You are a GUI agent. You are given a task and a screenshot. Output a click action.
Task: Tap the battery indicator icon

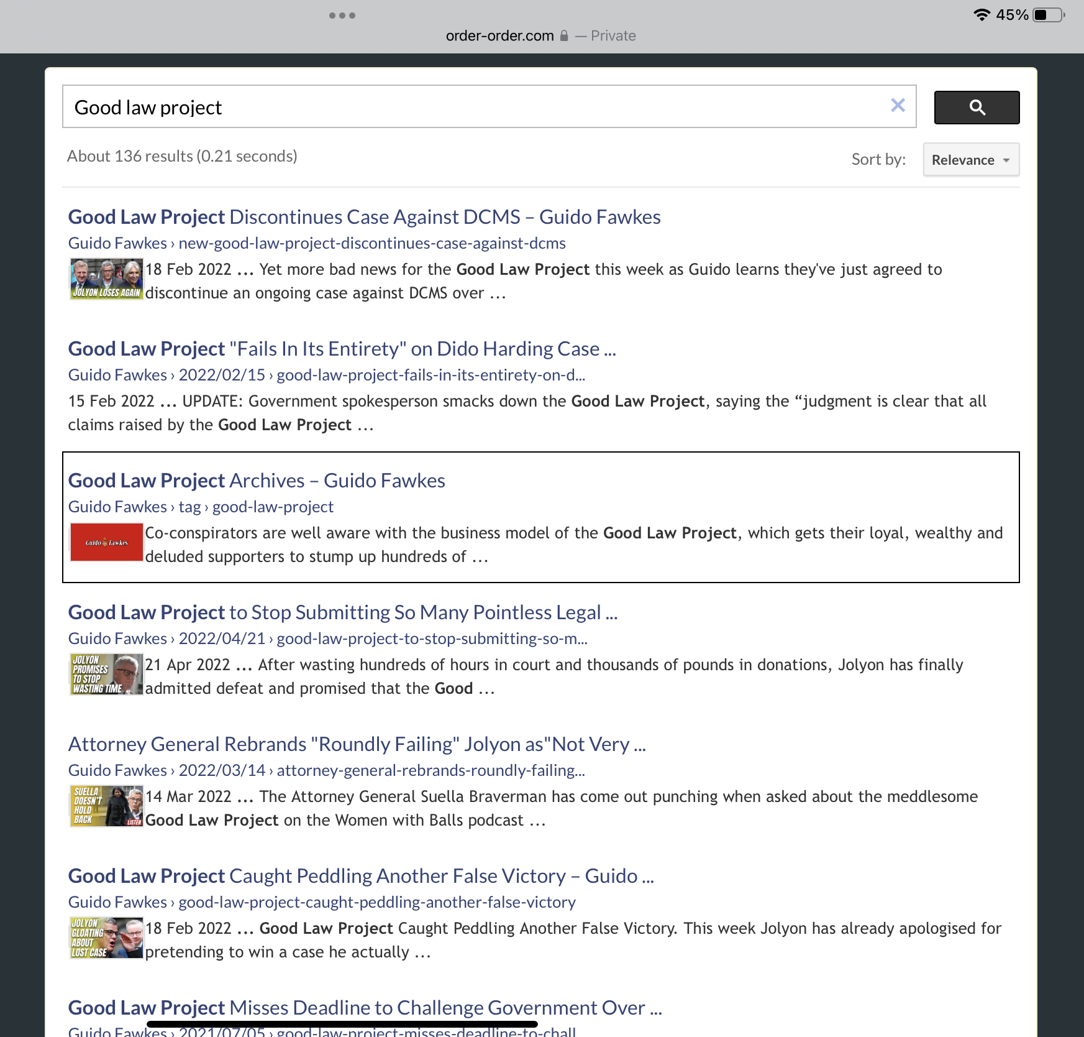[x=1048, y=15]
